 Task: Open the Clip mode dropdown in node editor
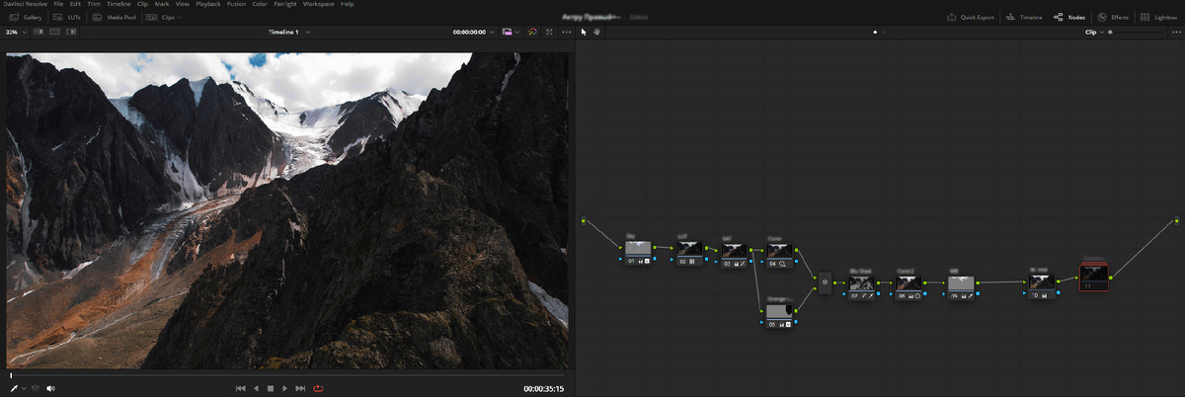pos(1093,33)
